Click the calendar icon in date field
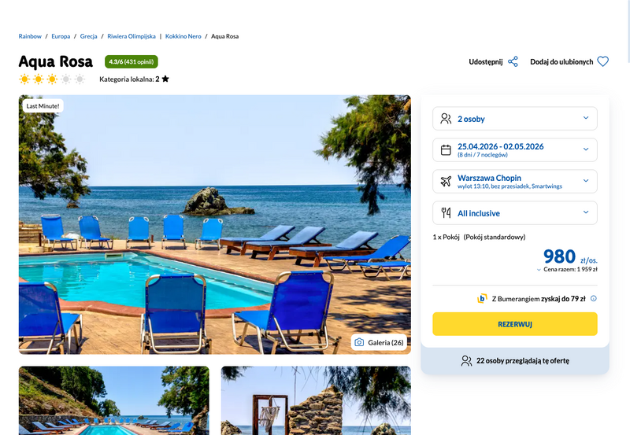Viewport: 630px width, 435px height. [x=446, y=149]
